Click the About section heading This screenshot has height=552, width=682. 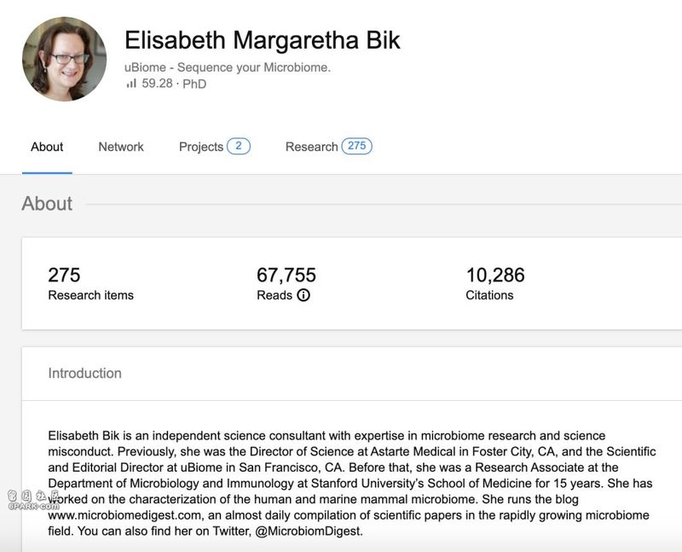47,203
